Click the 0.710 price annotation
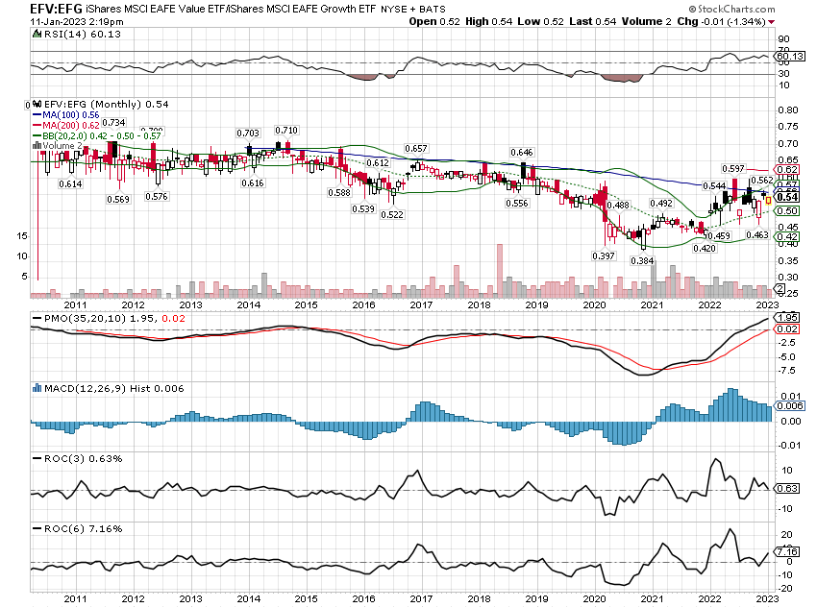The image size is (817, 608). (286, 130)
